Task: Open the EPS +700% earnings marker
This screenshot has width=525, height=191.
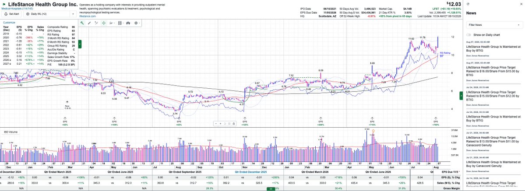Action: [436, 121]
